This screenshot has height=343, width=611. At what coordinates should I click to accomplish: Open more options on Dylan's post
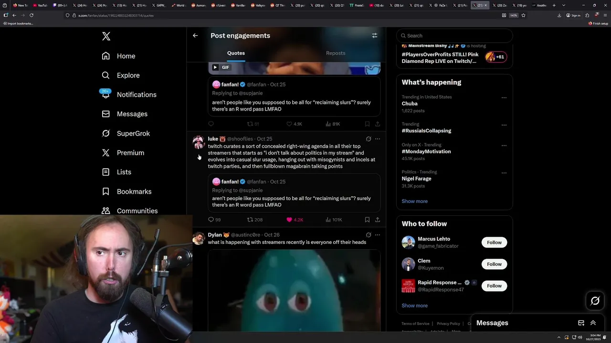[x=378, y=235]
